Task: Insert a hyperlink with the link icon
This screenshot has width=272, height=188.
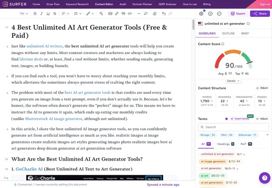Action: pos(117,14)
